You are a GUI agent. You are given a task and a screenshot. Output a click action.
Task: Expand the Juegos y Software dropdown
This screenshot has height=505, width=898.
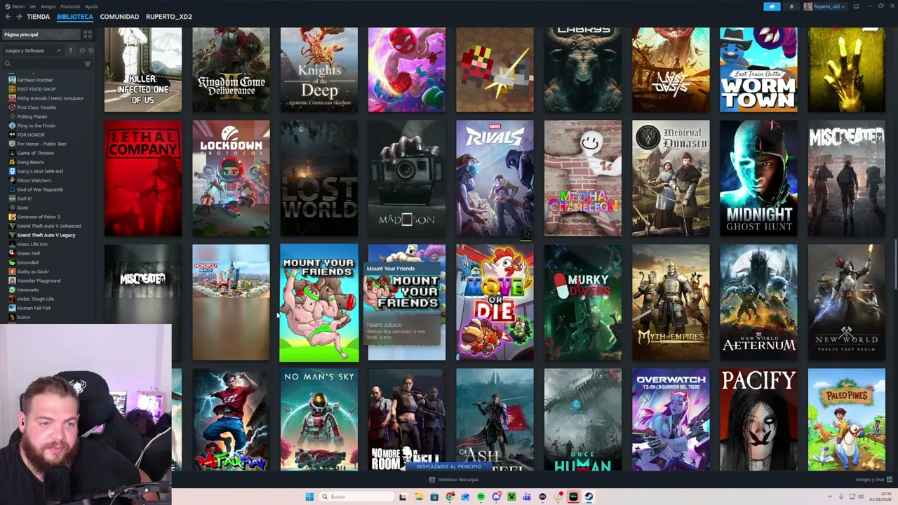[33, 50]
